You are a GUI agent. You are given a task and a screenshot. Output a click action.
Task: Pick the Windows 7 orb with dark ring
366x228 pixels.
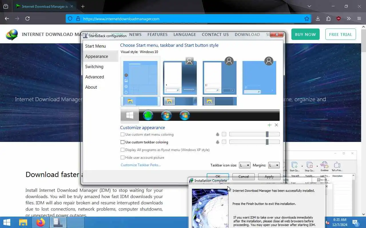point(166,115)
